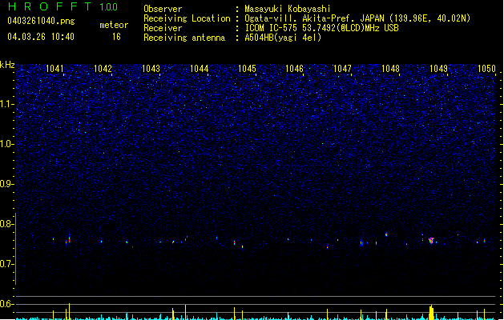Click the 1047 time axis label

[x=343, y=69]
